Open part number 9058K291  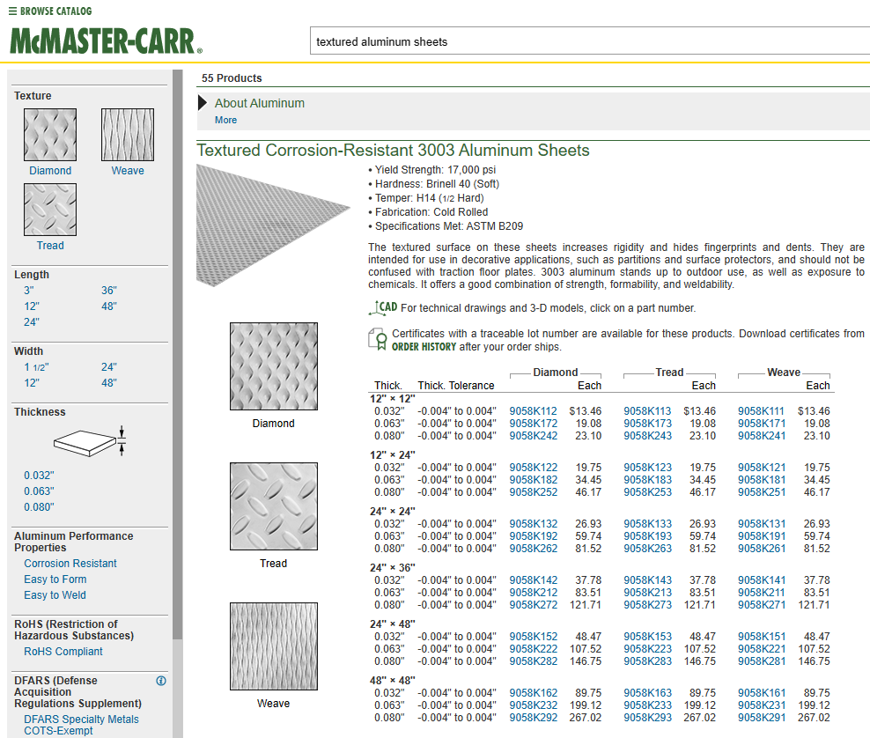[x=761, y=718]
